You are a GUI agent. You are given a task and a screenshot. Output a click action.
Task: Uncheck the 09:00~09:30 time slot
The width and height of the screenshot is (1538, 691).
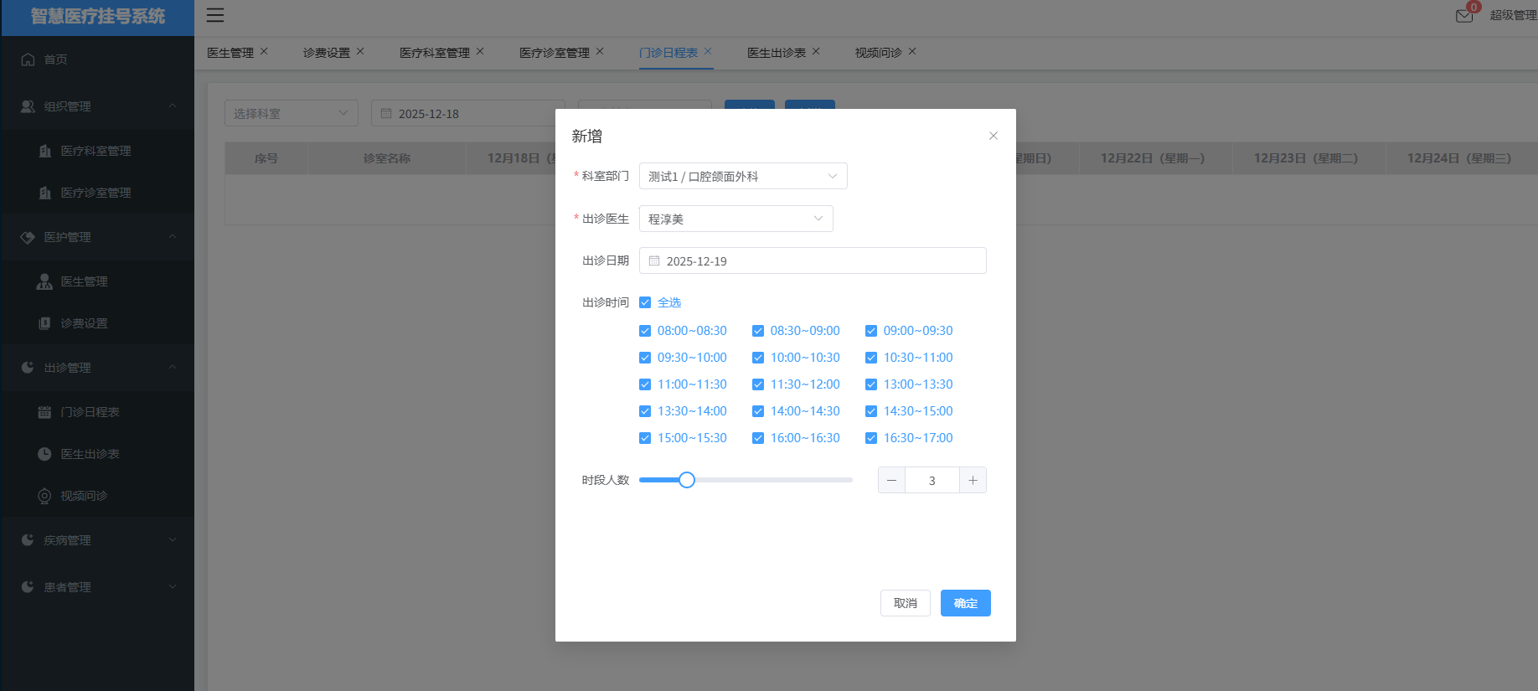coord(871,331)
